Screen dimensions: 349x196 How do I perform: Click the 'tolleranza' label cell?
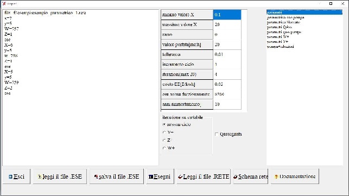pos(187,54)
